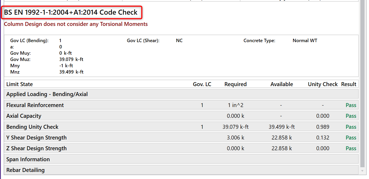Image resolution: width=369 pixels, height=179 pixels.
Task: Open the Flexural Reinforcement row
Action: point(35,105)
